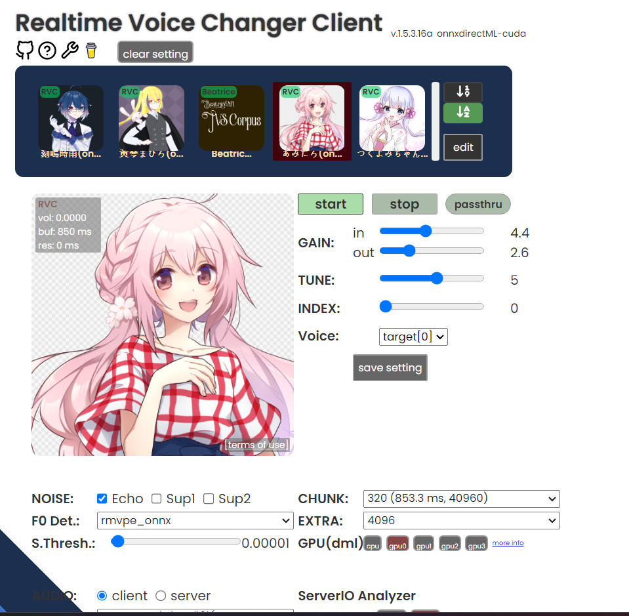Open the terms of use link
Viewport: 629px width, 616px height.
(256, 445)
